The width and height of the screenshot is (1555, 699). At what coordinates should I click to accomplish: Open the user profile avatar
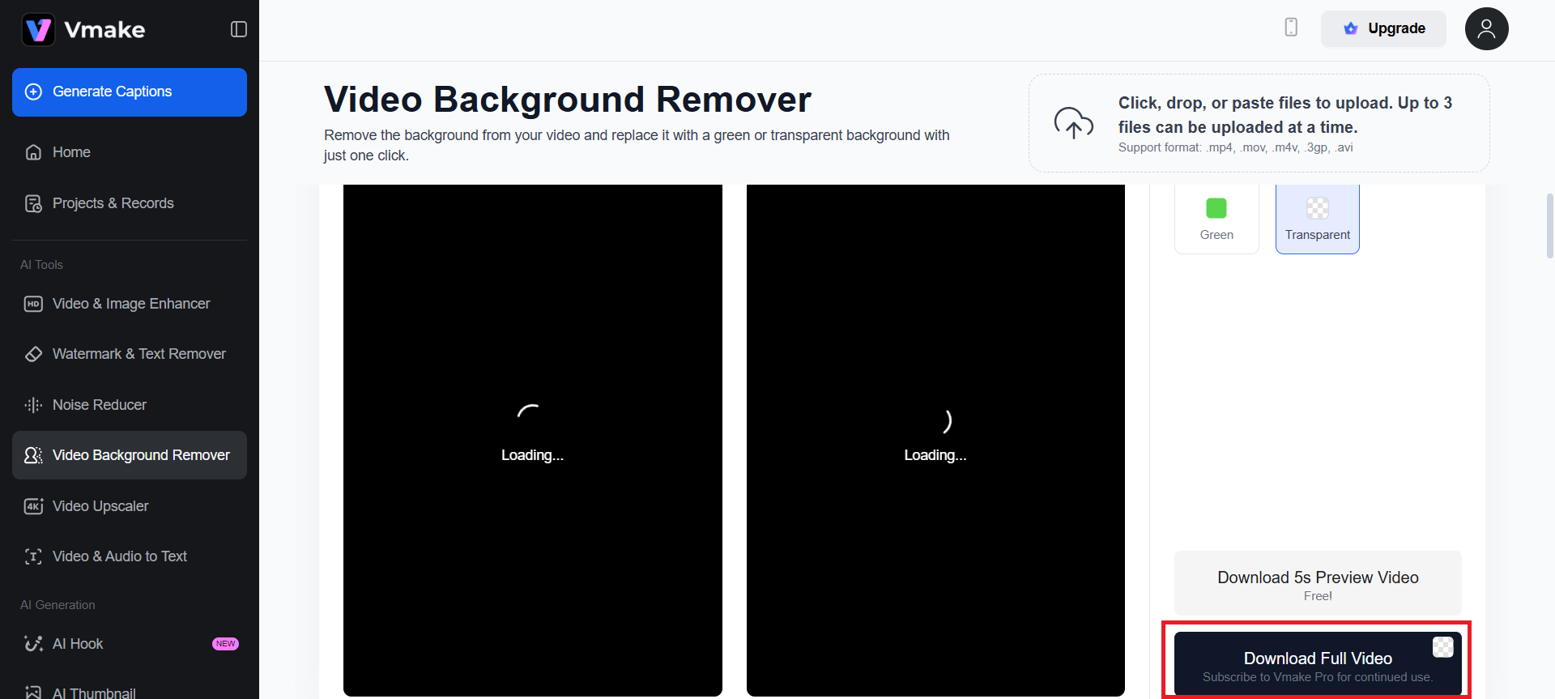[1486, 29]
